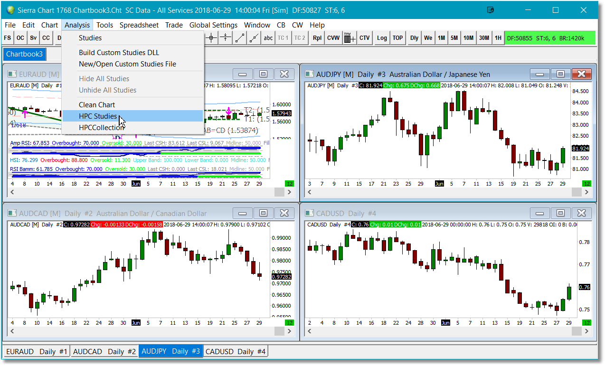Switch to EURAUD Daily #1 tab
The width and height of the screenshot is (605, 366).
click(37, 352)
